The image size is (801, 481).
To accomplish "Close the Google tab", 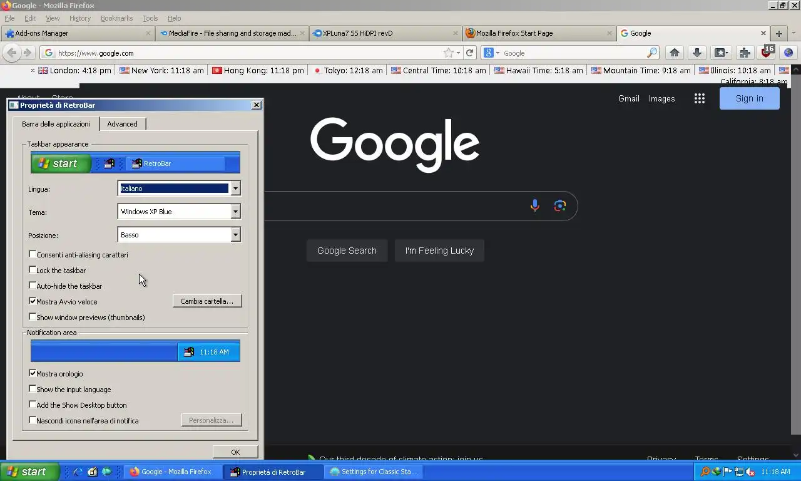I will tap(763, 33).
